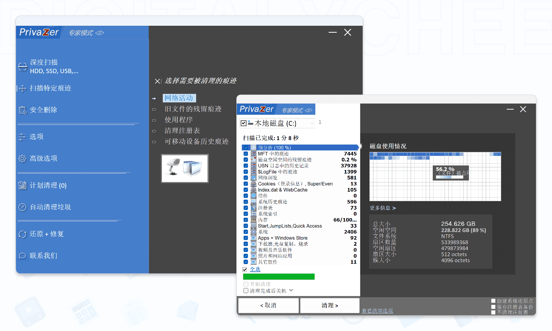
Task: Click the 深度扫描 deep scan icon
Action: click(x=23, y=67)
